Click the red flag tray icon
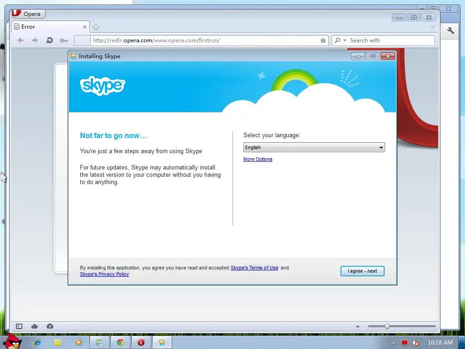Viewport: 465px width, 349px height. (404, 343)
